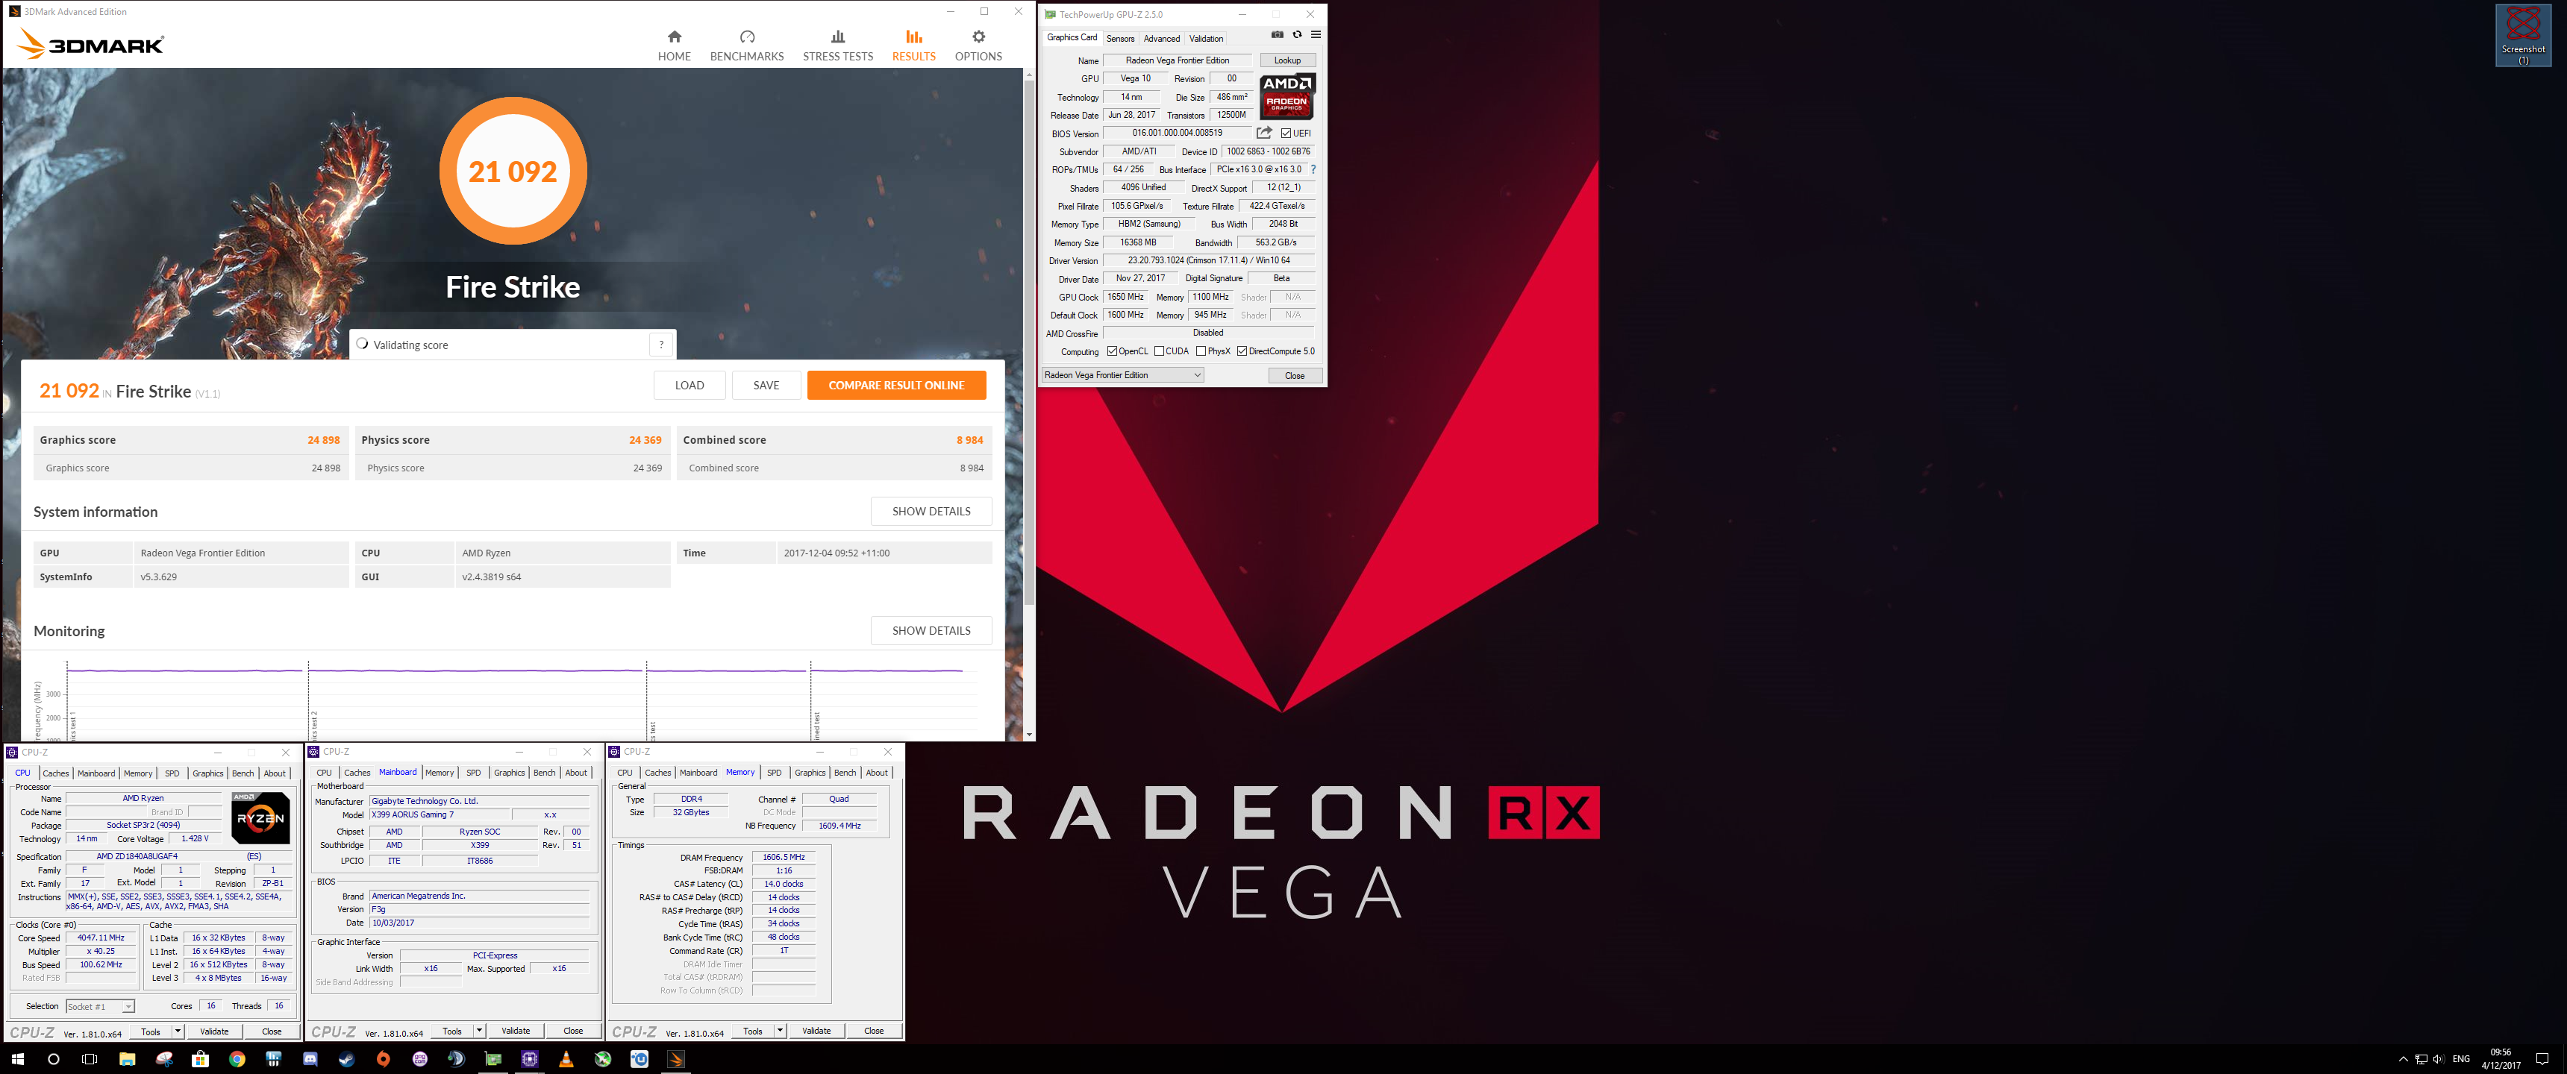Toggle the UEFI checkbox in GPU-Z
Viewport: 2567px width, 1074px height.
point(1286,134)
